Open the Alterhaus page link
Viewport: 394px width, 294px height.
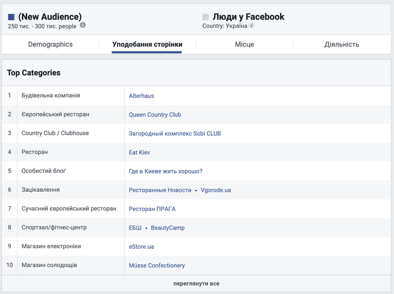[141, 96]
